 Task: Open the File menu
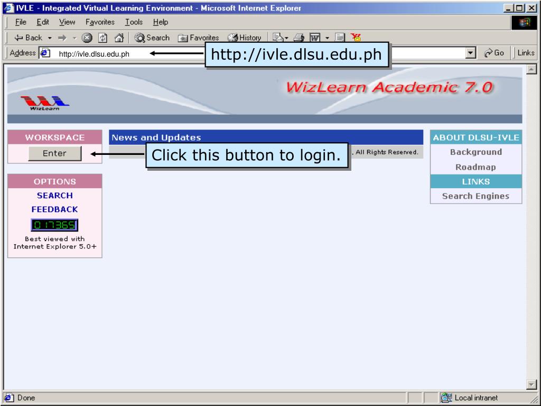pyautogui.click(x=21, y=22)
